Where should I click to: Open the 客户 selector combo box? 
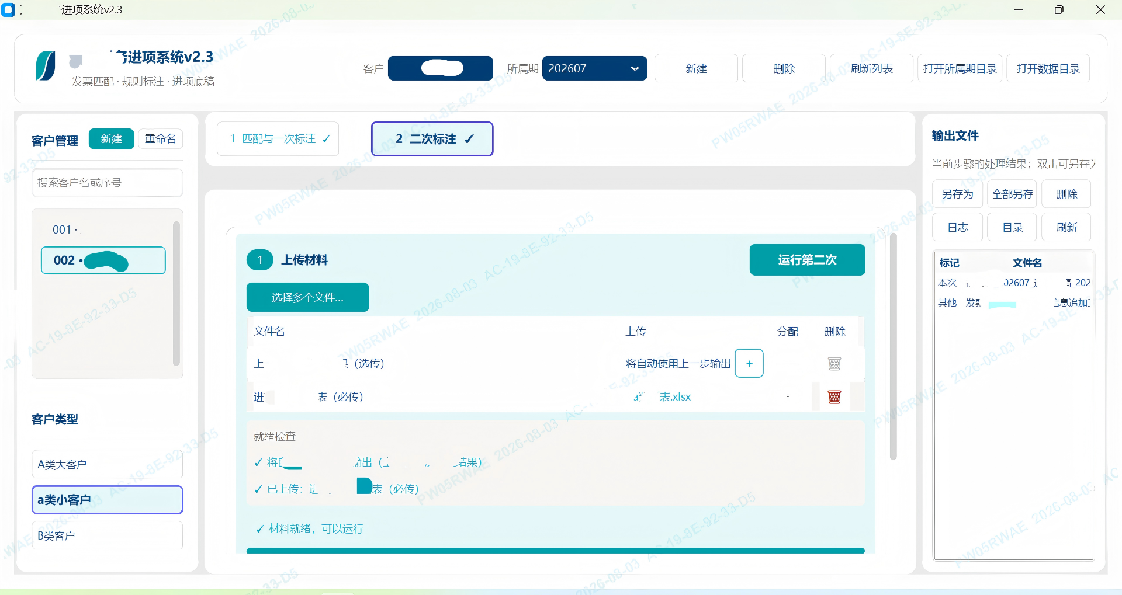tap(440, 68)
